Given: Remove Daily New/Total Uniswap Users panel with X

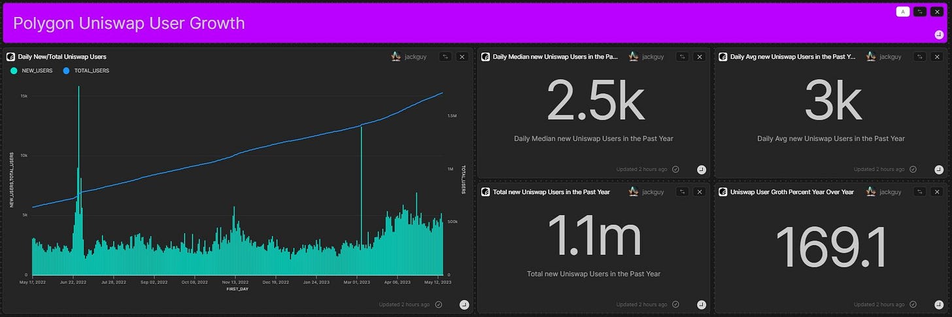Looking at the screenshot, I should coord(462,57).
